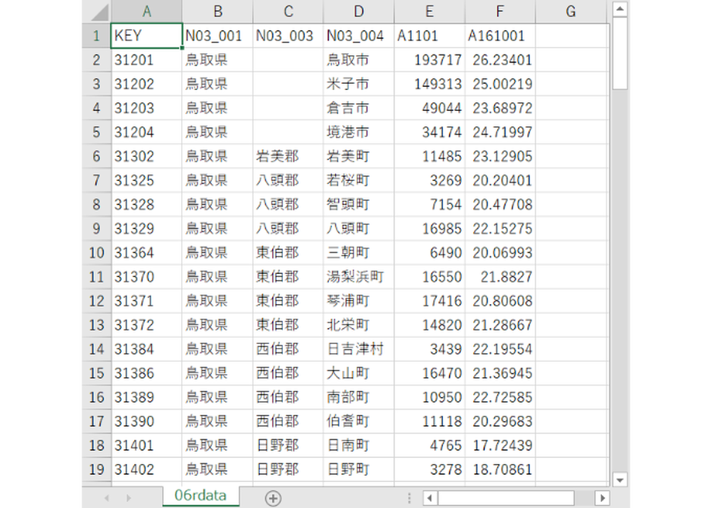This screenshot has width=712, height=508.
Task: Select cell containing KEY
Action: [x=146, y=35]
